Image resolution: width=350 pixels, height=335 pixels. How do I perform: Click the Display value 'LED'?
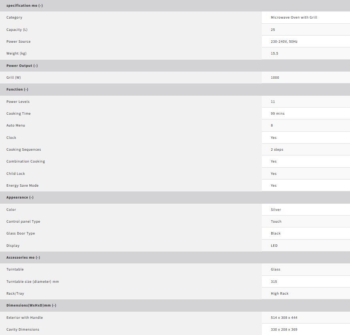coord(274,246)
